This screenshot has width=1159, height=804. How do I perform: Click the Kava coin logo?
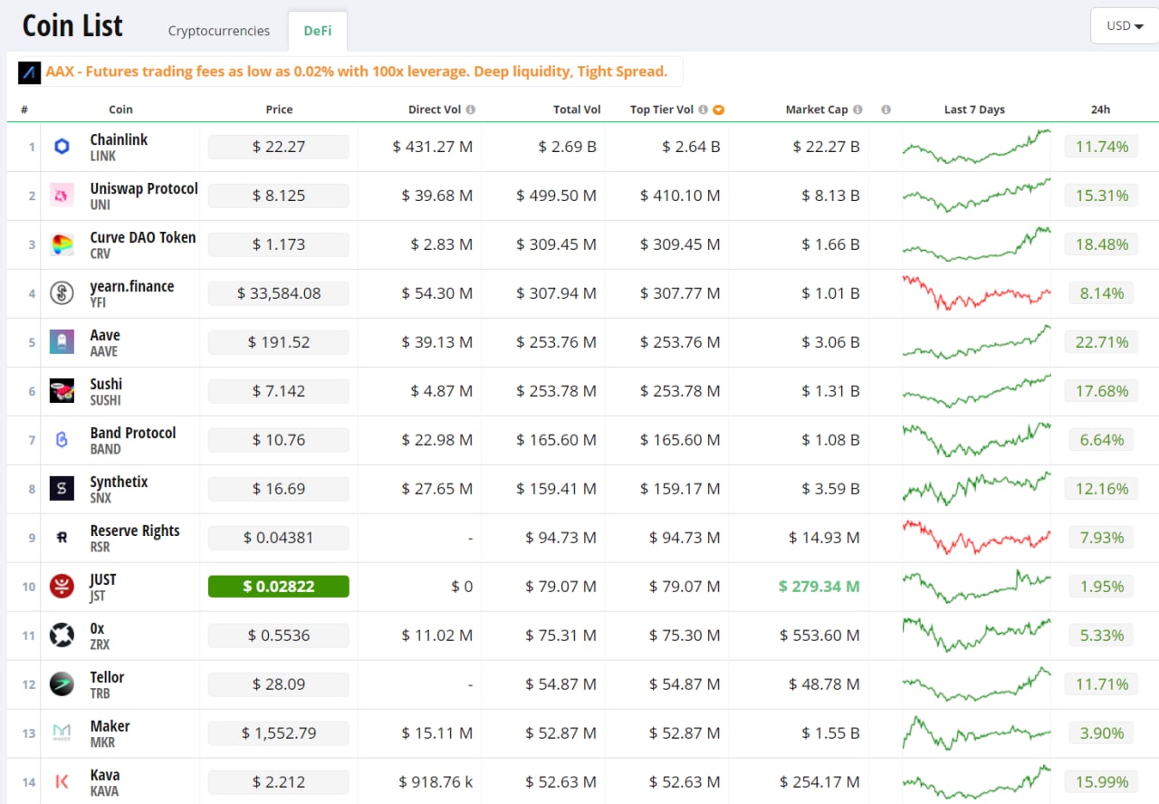point(62,782)
